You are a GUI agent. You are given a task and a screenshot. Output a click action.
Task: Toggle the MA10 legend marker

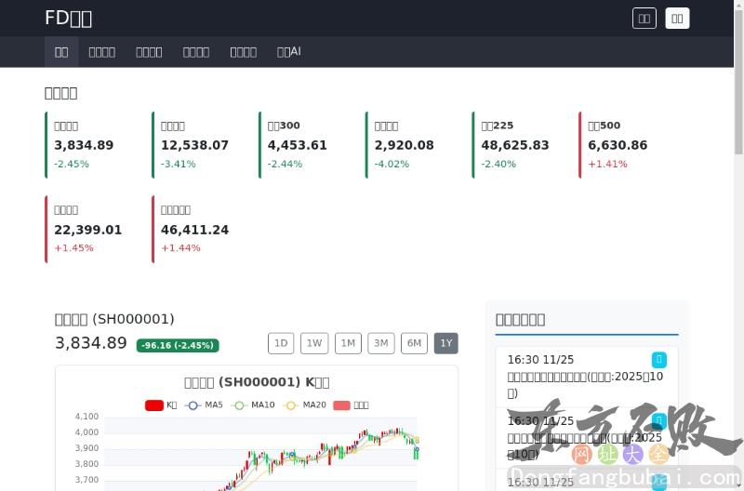click(x=240, y=405)
